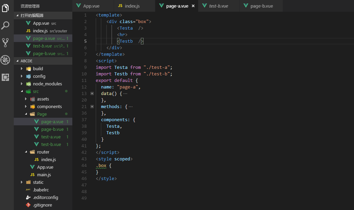Click the .box selector on line 44

pos(101,166)
